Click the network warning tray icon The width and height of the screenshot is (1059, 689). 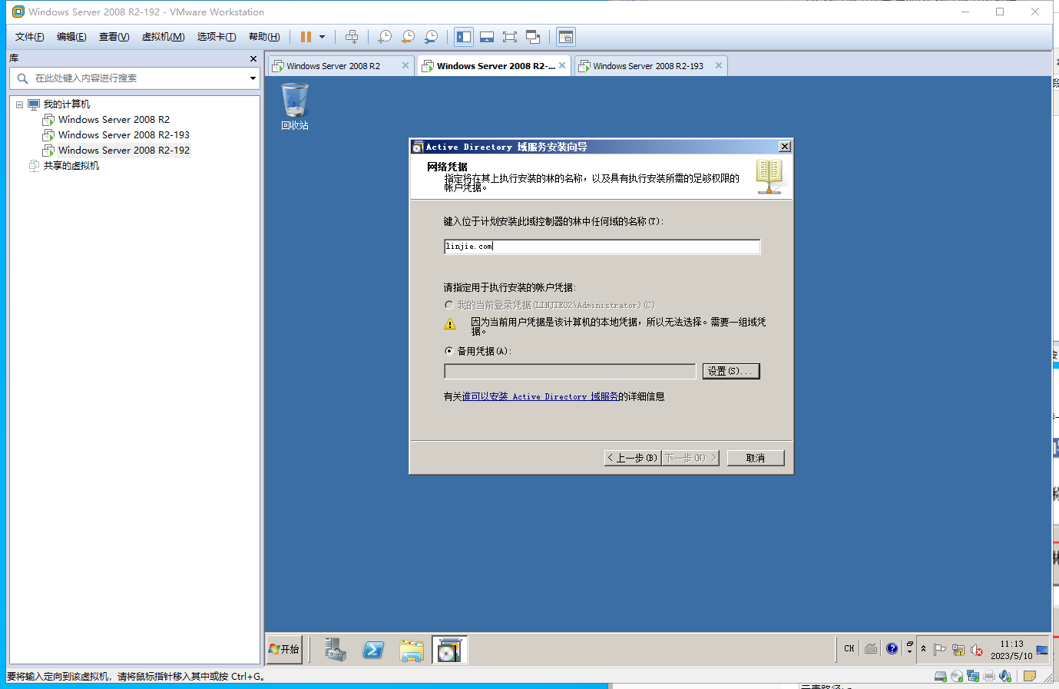coord(958,650)
